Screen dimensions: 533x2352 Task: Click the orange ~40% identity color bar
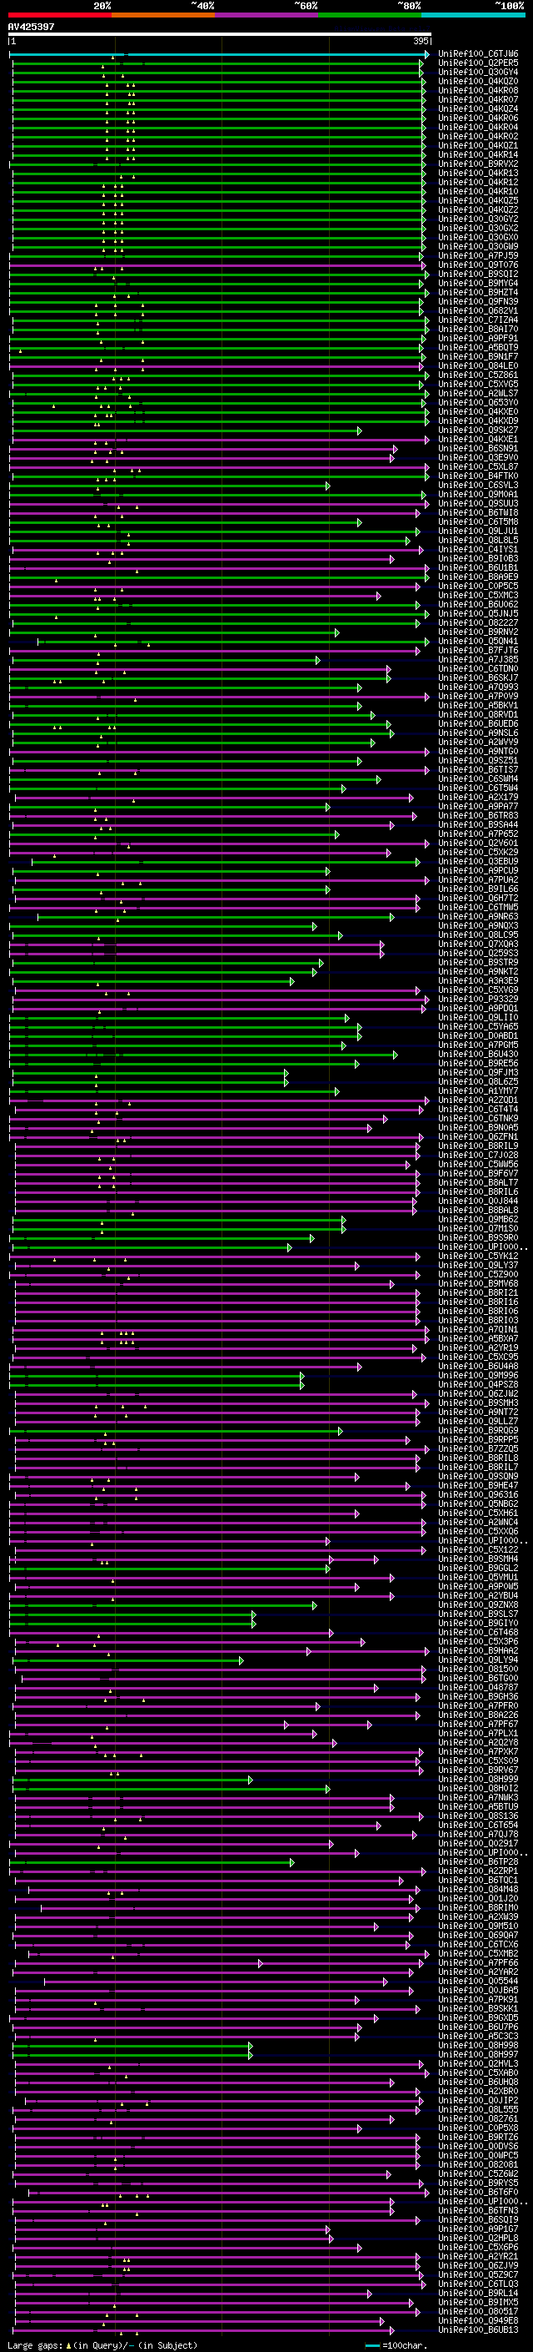163,16
